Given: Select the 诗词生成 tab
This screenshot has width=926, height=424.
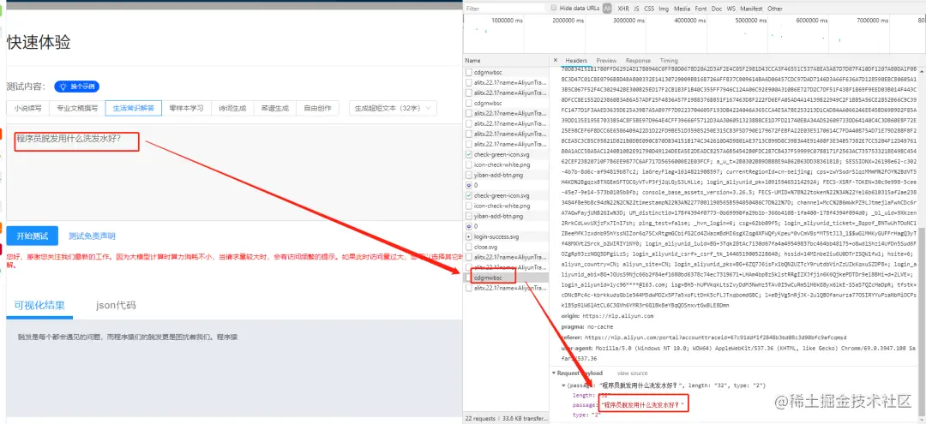Looking at the screenshot, I should click(x=232, y=108).
